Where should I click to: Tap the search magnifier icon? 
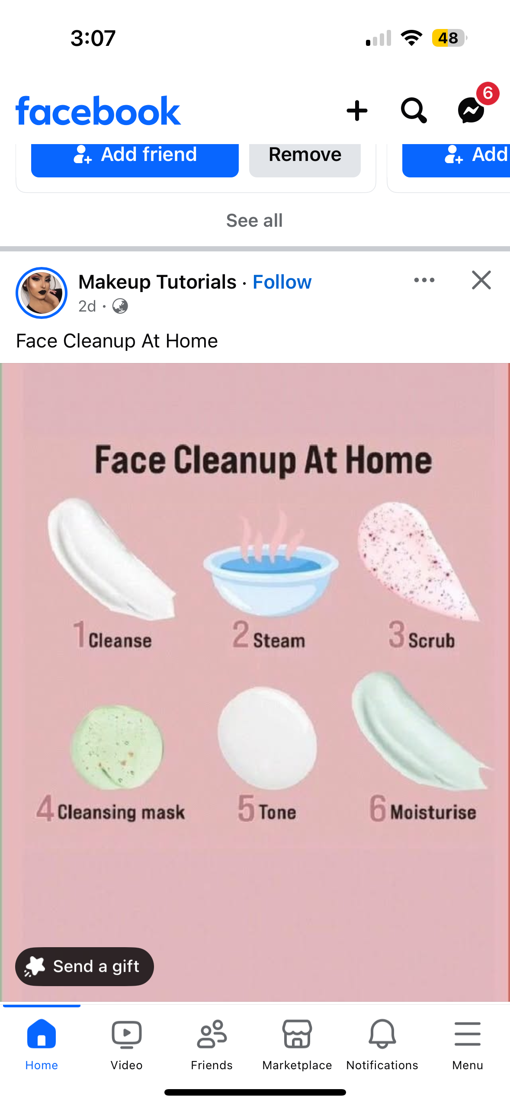coord(414,110)
